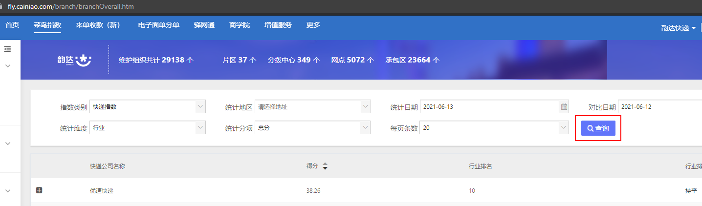The width and height of the screenshot is (702, 206).
Task: Click the 网点 5072 statistic
Action: tap(352, 60)
